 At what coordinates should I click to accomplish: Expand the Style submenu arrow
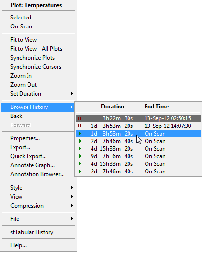click(x=72, y=187)
